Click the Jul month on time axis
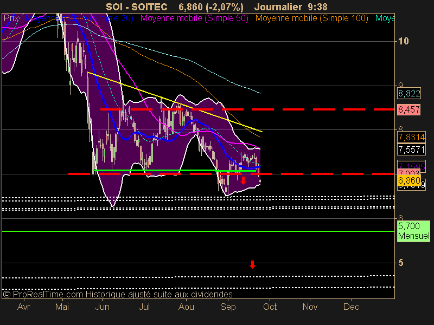Image resolution: width=434 pixels, height=325 pixels. [144, 307]
